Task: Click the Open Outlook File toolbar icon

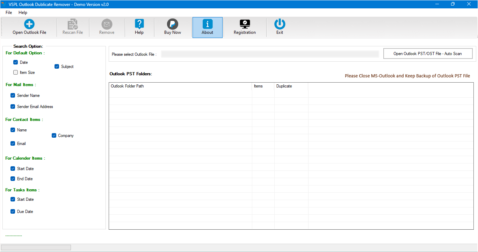Action: click(x=29, y=24)
